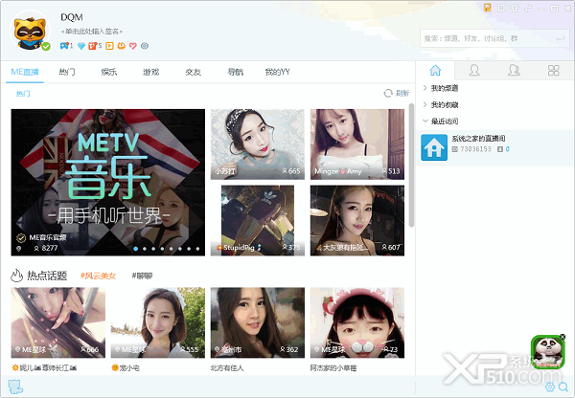Screen dimensions: 575x398
Task: Open the METV 音乐 banner
Action: (107, 183)
